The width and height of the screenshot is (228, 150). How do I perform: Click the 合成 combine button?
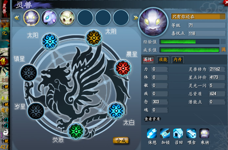[121, 140]
